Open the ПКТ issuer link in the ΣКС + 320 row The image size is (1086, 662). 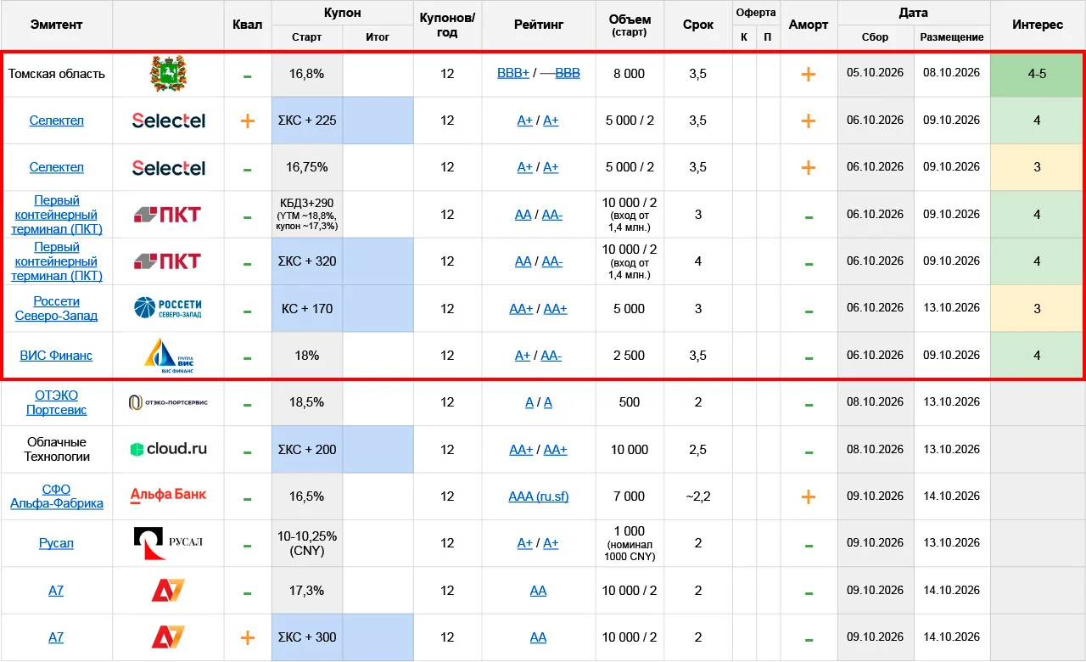pos(56,261)
